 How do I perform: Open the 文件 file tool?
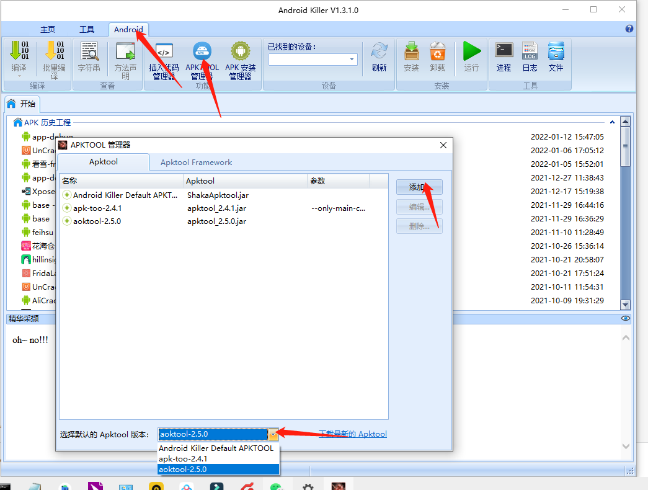coord(556,50)
